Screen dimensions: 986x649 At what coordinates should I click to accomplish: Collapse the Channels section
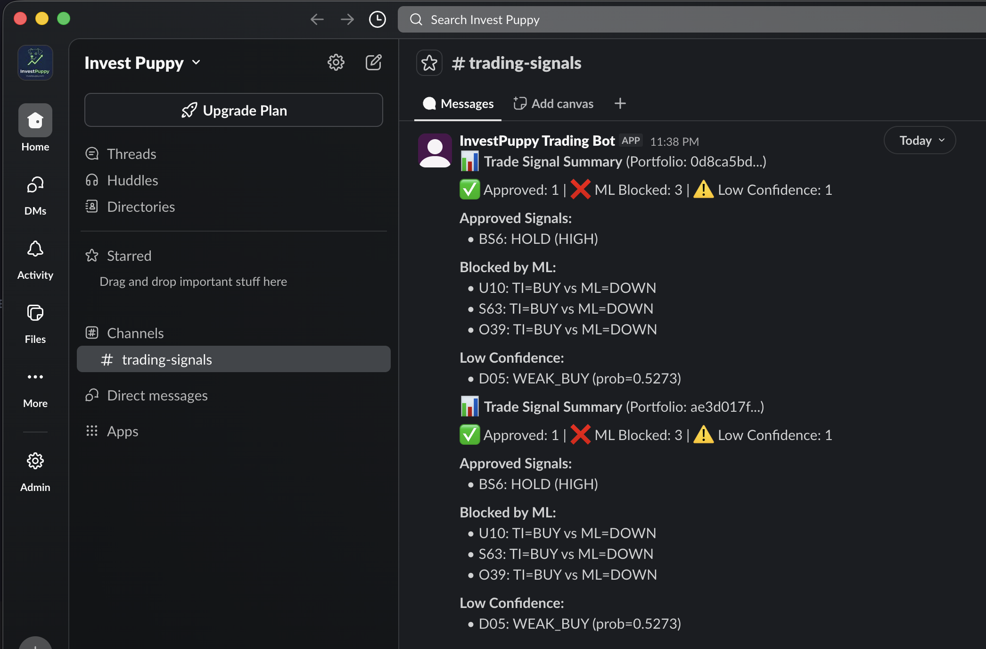(124, 333)
